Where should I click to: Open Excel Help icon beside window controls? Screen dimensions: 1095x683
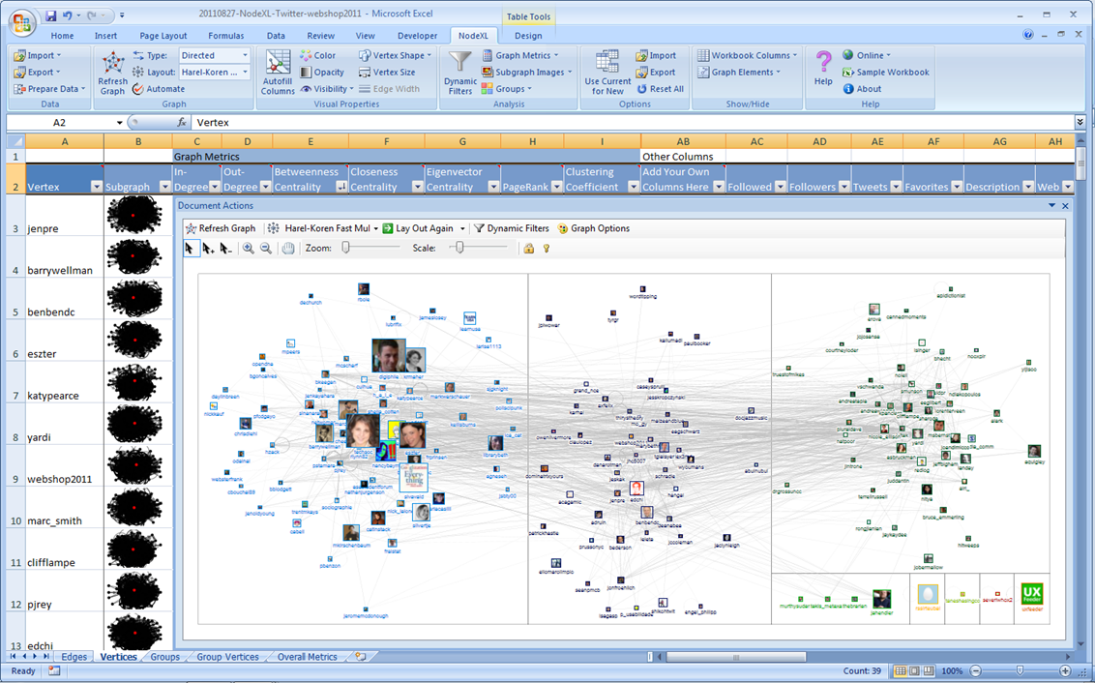[x=1028, y=34]
